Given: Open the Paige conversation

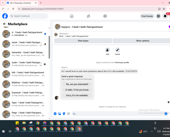Looking at the screenshot, I should tap(24, 114).
